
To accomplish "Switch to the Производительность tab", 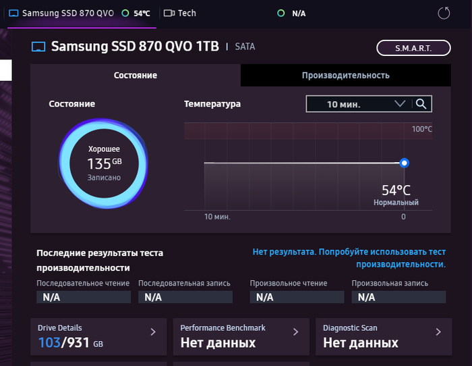I will tap(345, 75).
